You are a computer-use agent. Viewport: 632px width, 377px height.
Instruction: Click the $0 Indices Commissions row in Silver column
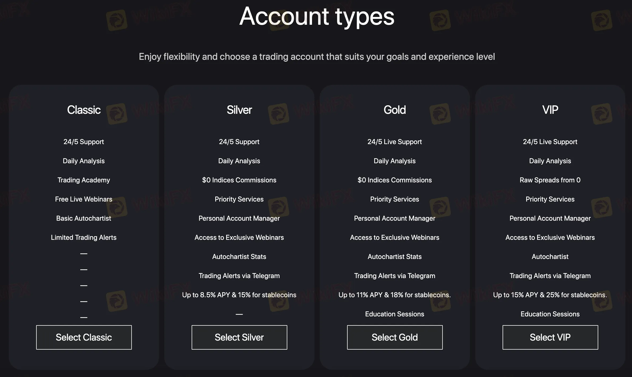[239, 180]
